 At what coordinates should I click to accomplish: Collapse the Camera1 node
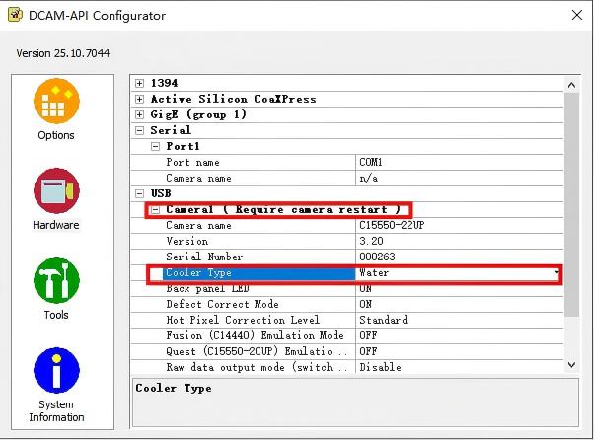coord(155,210)
